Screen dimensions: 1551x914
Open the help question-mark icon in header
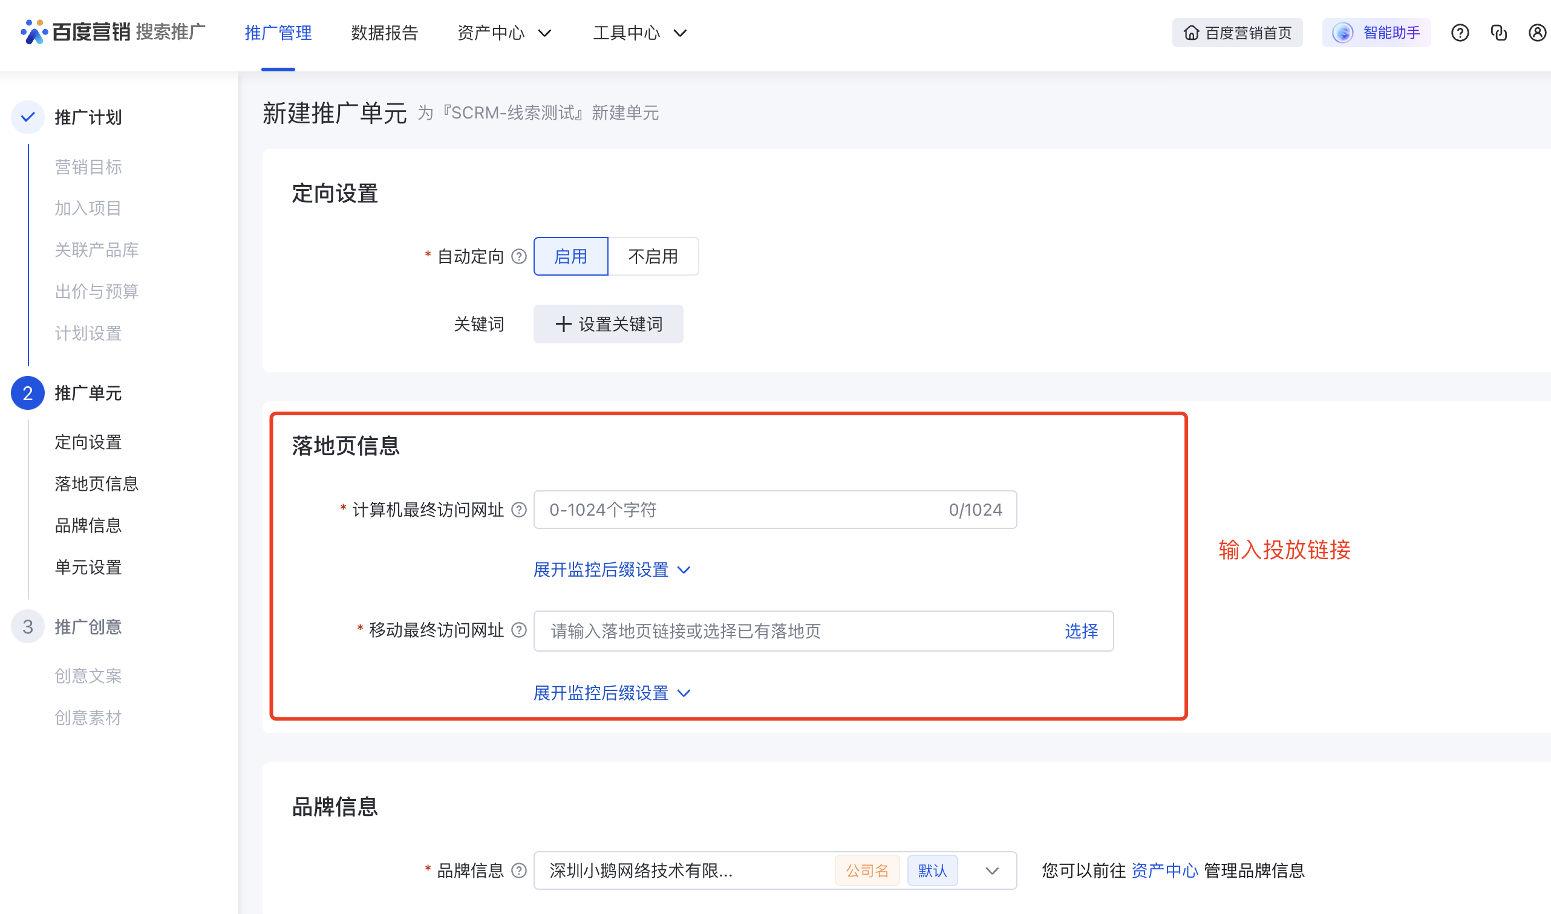point(1460,33)
